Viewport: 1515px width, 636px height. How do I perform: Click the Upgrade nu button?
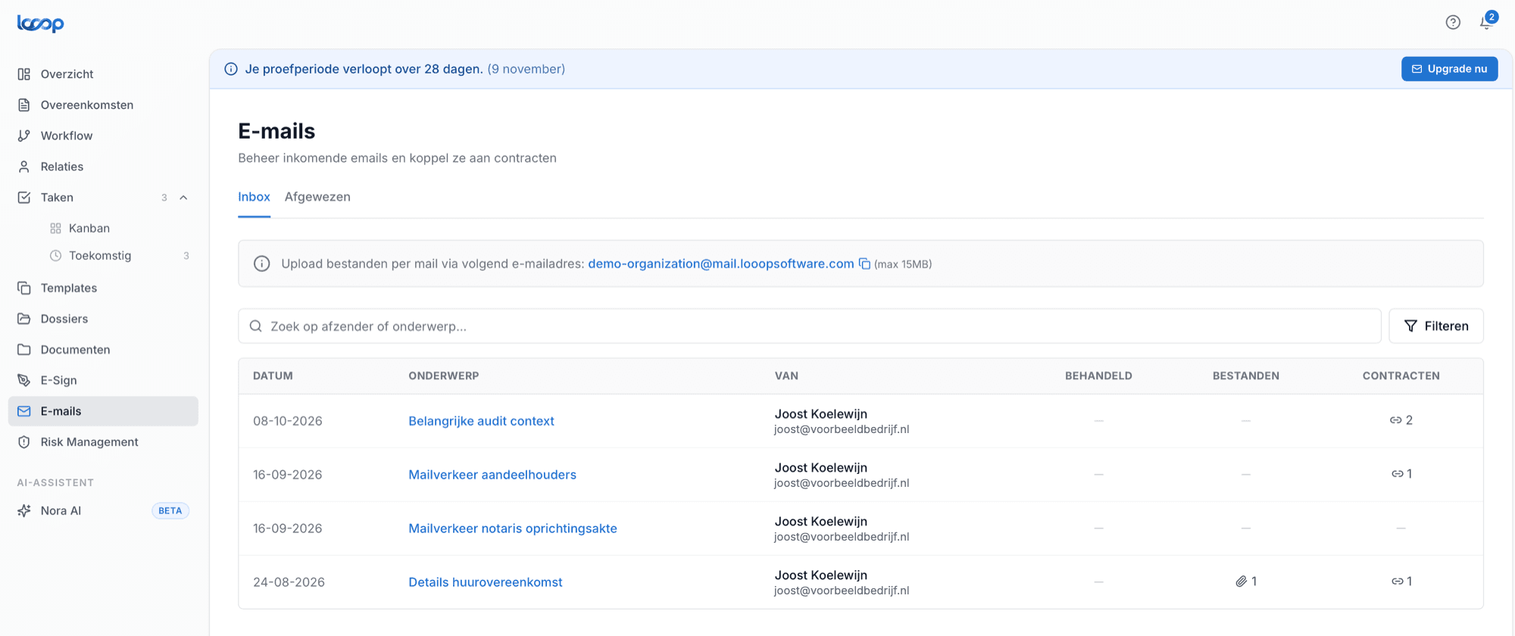click(1449, 69)
